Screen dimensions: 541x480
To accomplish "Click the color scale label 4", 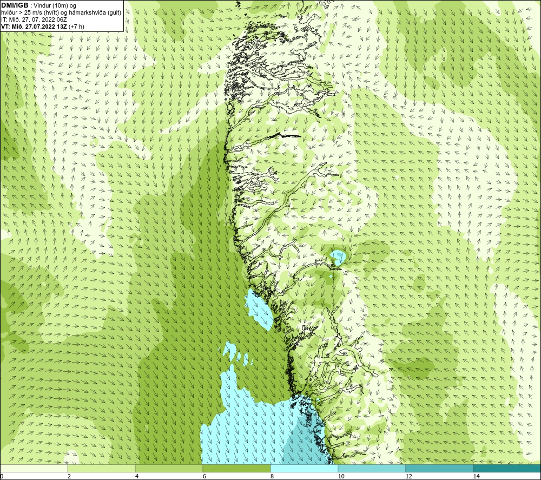I will point(137,476).
